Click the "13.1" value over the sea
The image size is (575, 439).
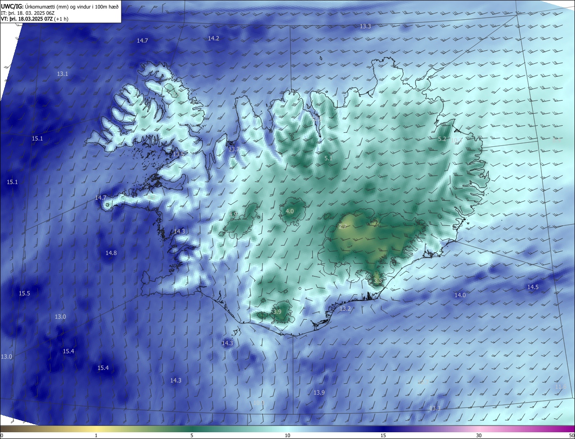pyautogui.click(x=62, y=74)
